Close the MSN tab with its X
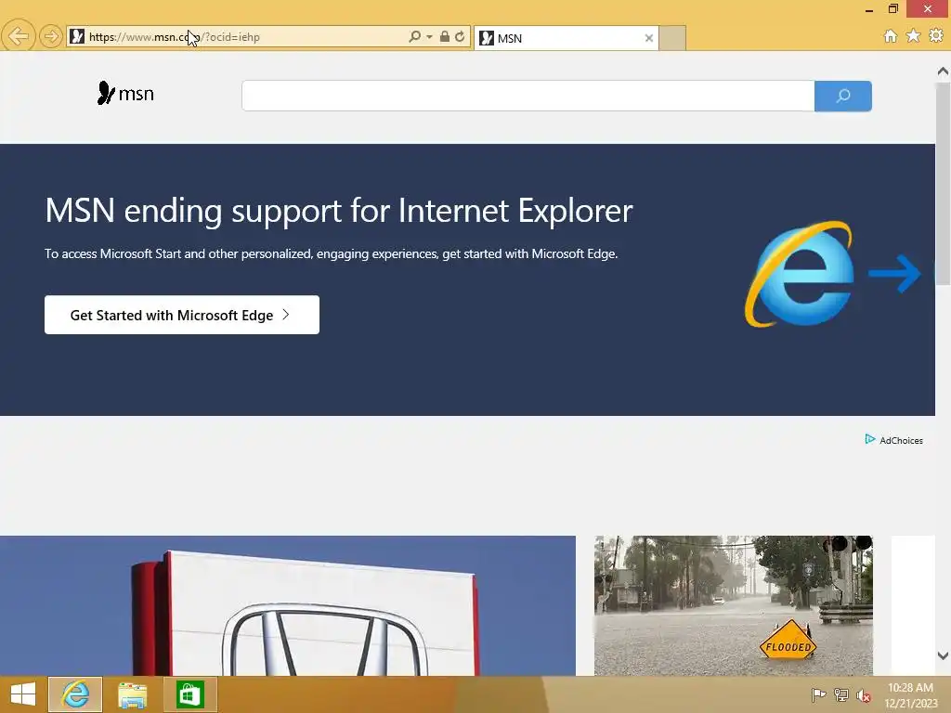Viewport: 951px width, 713px height. click(x=649, y=38)
